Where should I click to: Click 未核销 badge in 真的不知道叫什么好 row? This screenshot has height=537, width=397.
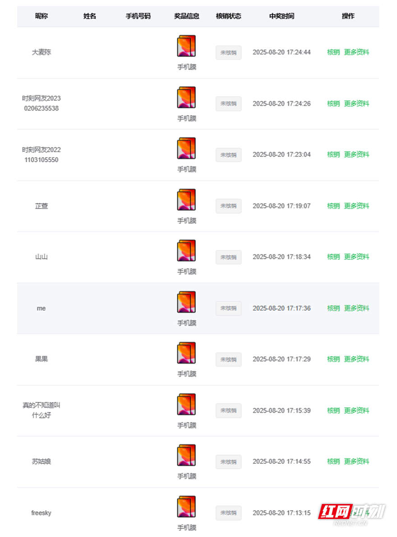[x=228, y=411]
